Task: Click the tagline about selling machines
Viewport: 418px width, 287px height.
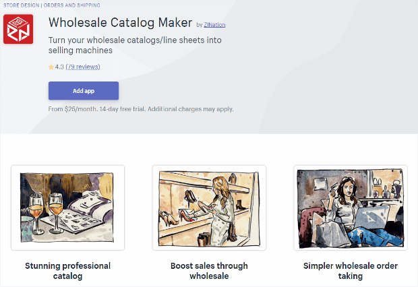Action: tap(135, 46)
